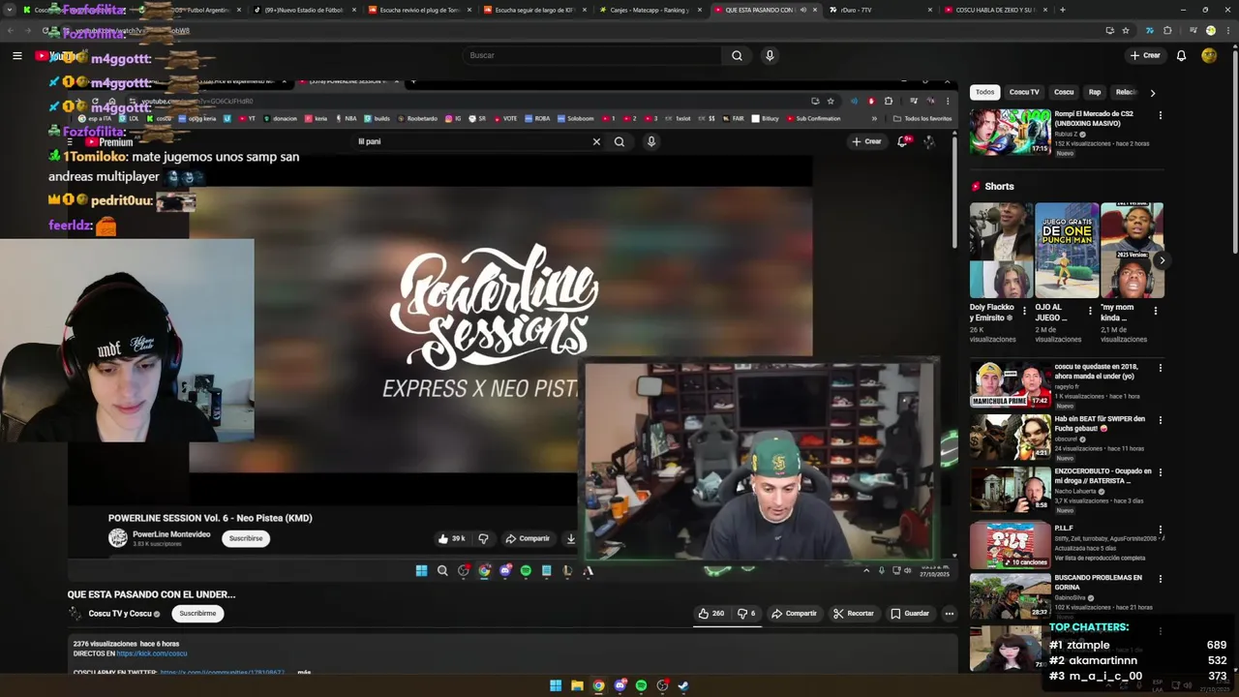Open options for ENZOCEROBULTO video

pos(1160,472)
